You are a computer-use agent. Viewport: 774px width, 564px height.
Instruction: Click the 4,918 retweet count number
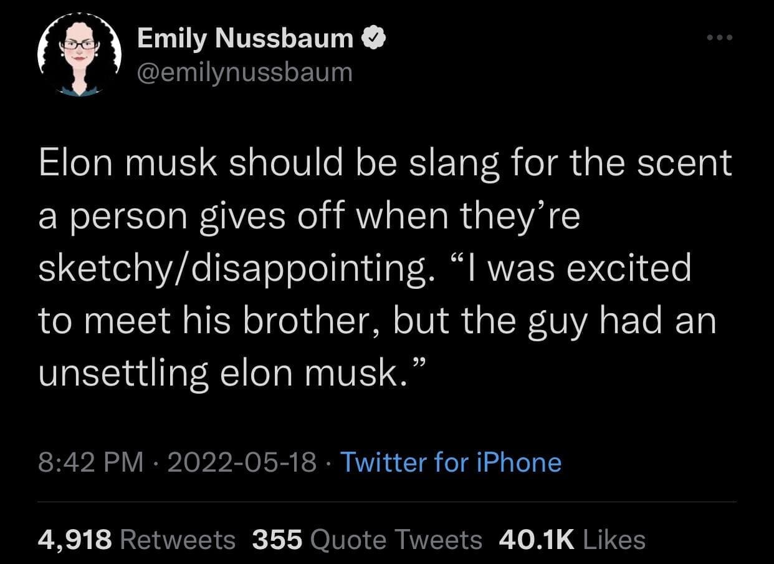75,540
